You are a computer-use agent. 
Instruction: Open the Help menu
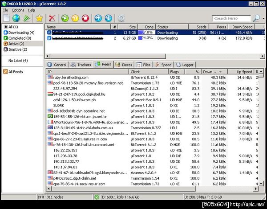click(31, 10)
